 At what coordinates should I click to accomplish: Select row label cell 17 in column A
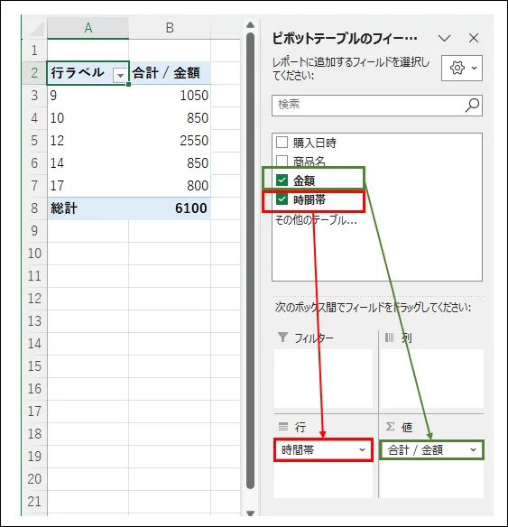[x=88, y=186]
